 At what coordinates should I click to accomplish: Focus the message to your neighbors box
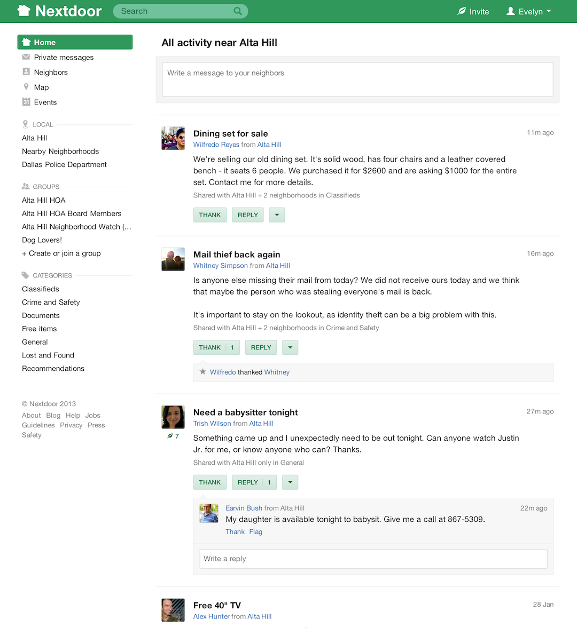tap(357, 80)
